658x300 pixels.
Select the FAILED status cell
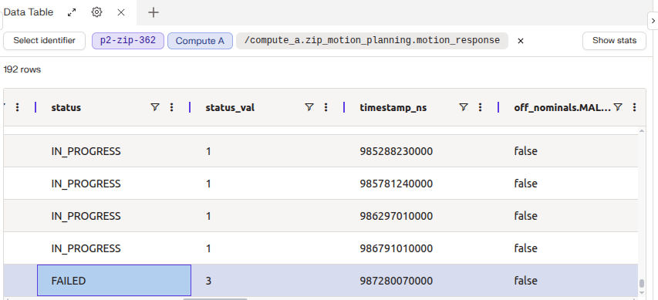pos(114,280)
